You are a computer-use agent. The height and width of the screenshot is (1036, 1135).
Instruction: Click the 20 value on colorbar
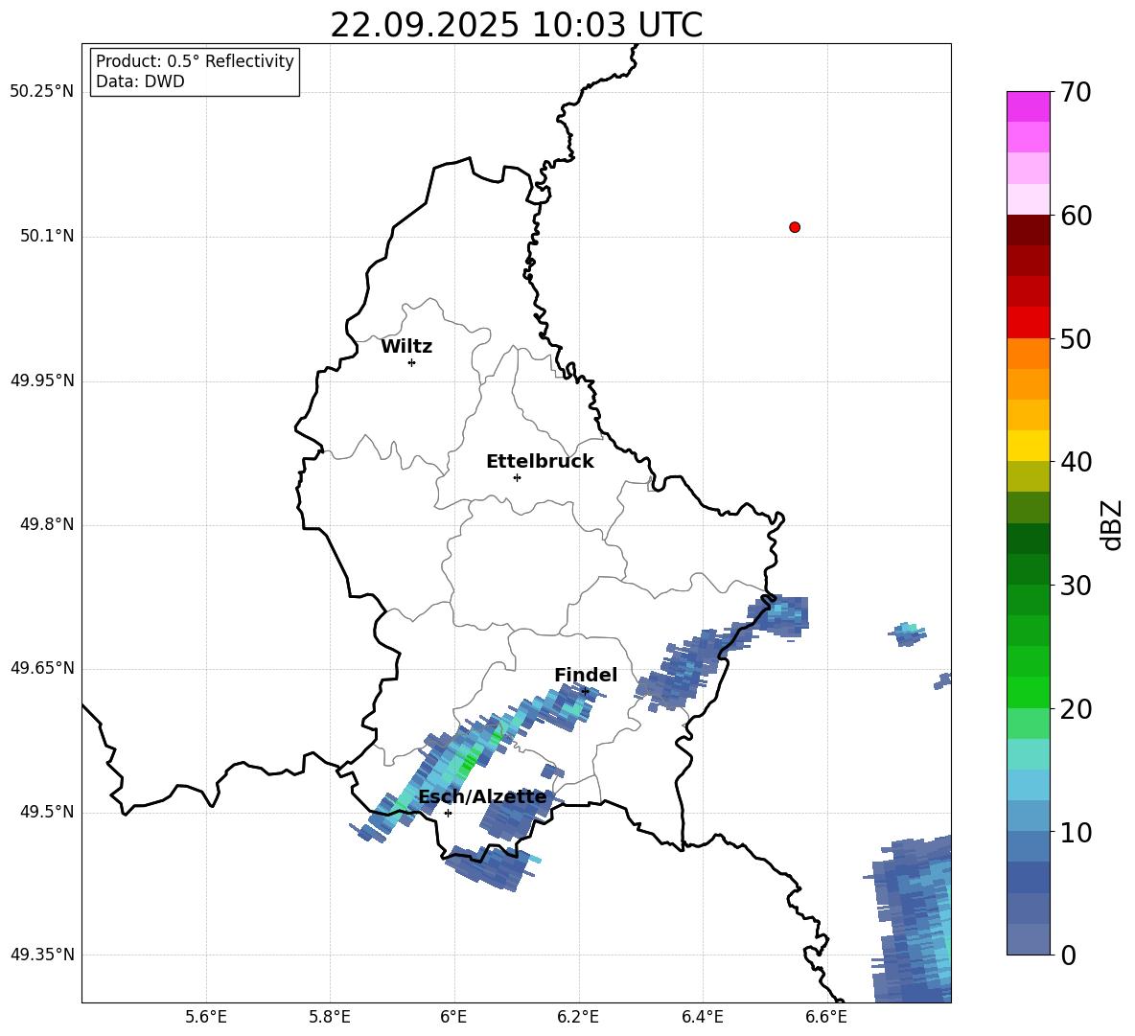tap(1076, 709)
